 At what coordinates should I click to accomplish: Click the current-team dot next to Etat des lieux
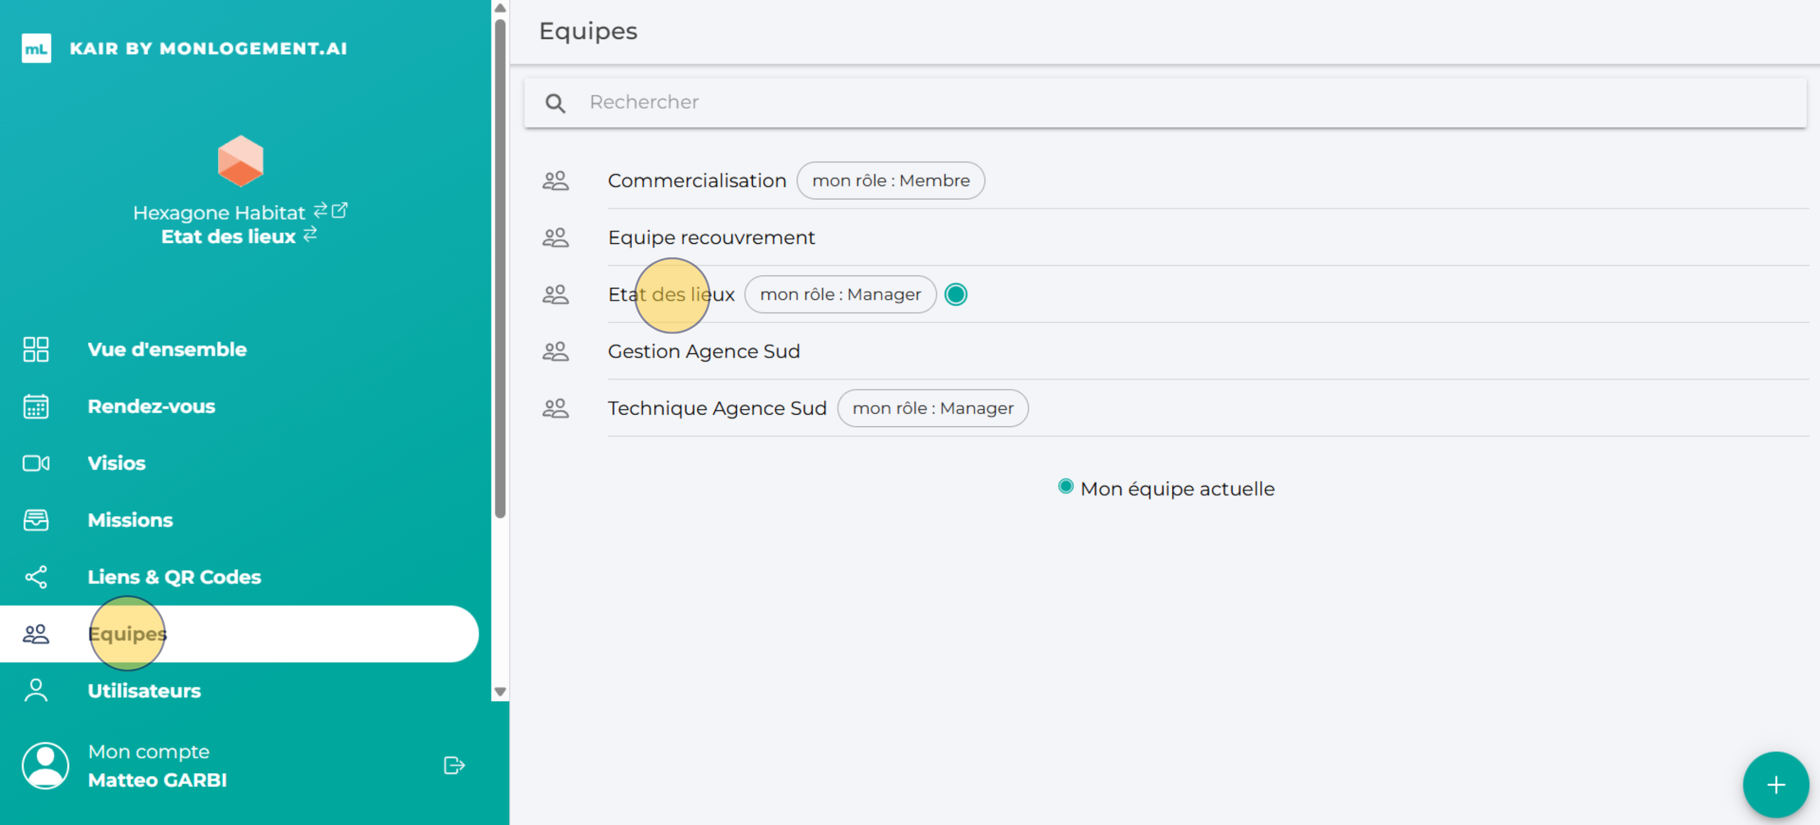(955, 295)
